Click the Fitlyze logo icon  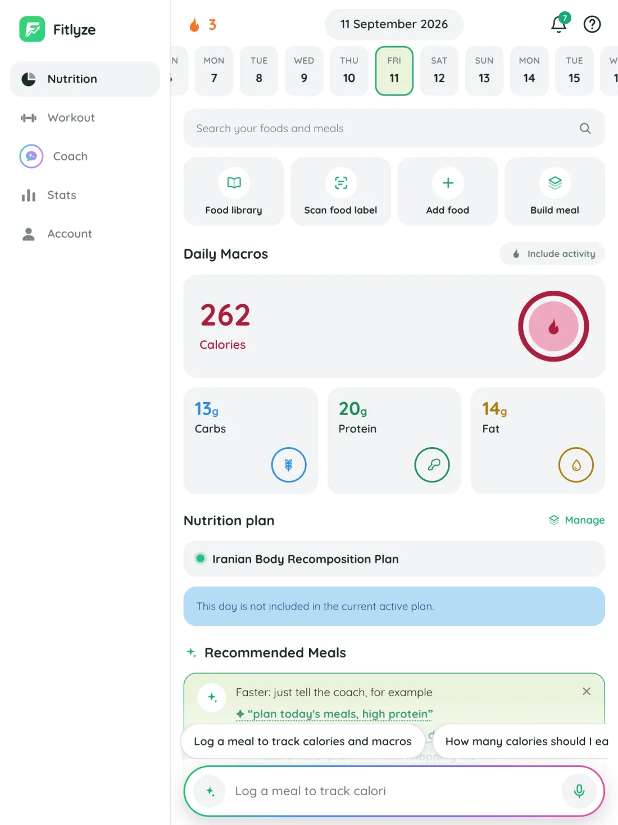pyautogui.click(x=32, y=29)
